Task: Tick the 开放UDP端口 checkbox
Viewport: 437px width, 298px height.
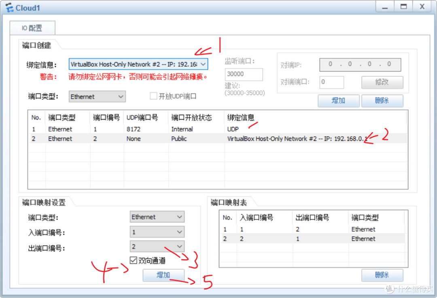Action: (154, 96)
